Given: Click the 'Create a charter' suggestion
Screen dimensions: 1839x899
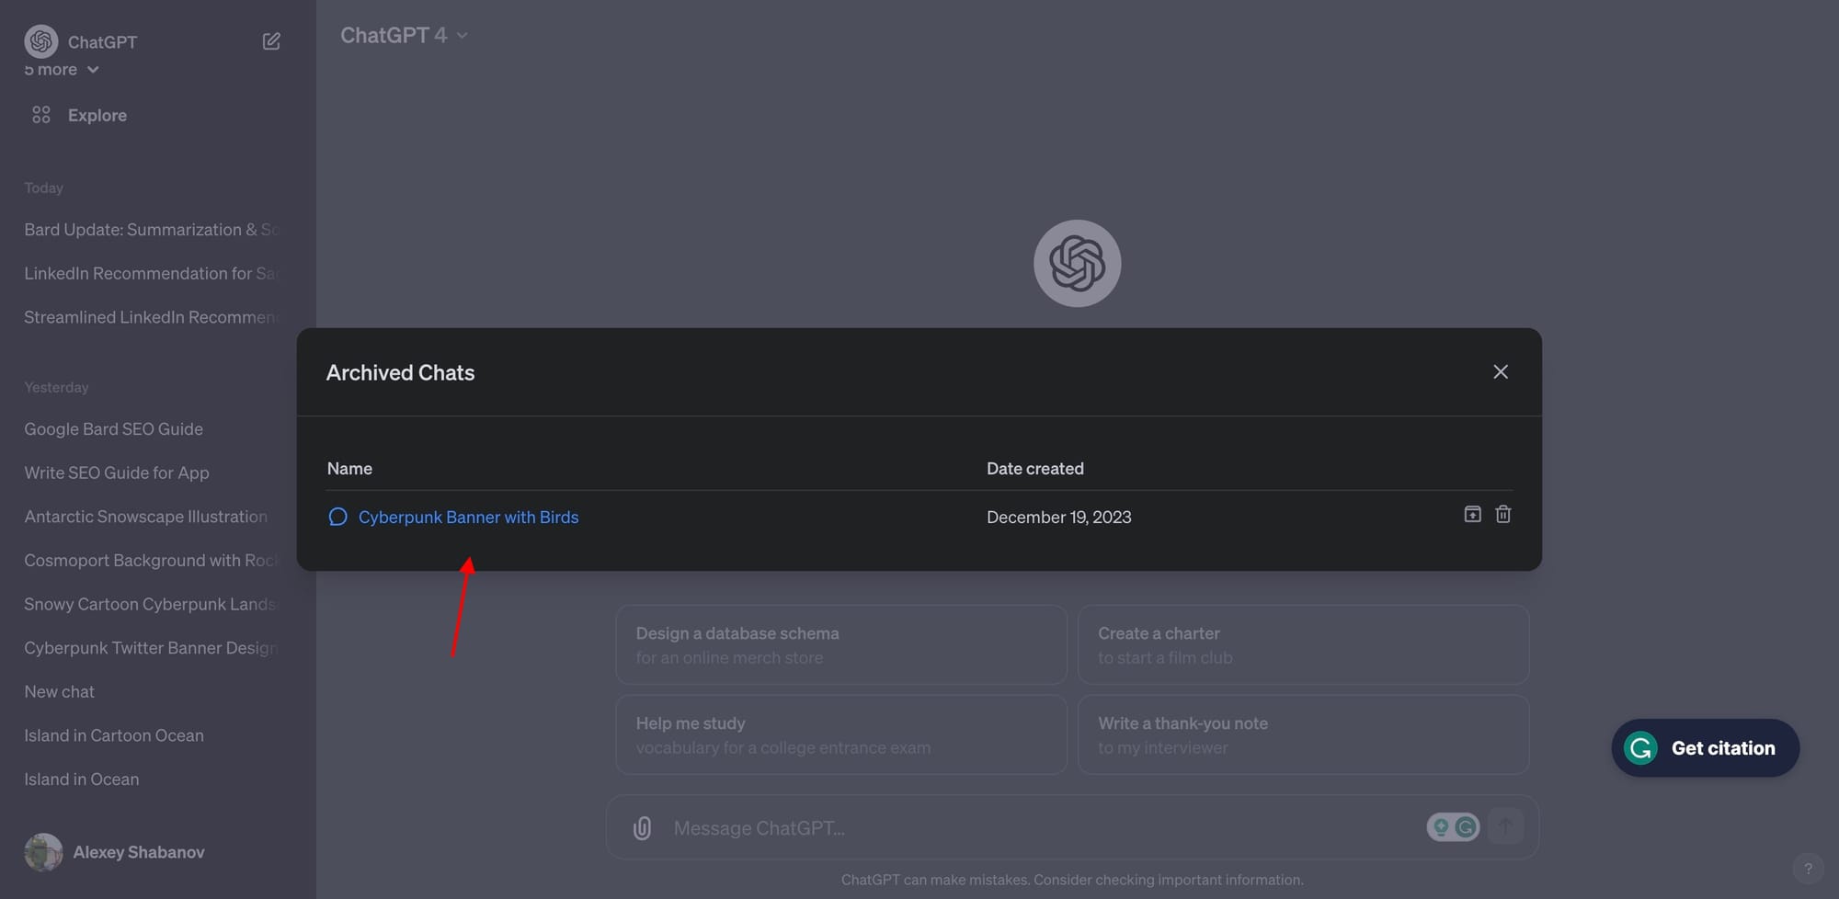Looking at the screenshot, I should tap(1304, 644).
